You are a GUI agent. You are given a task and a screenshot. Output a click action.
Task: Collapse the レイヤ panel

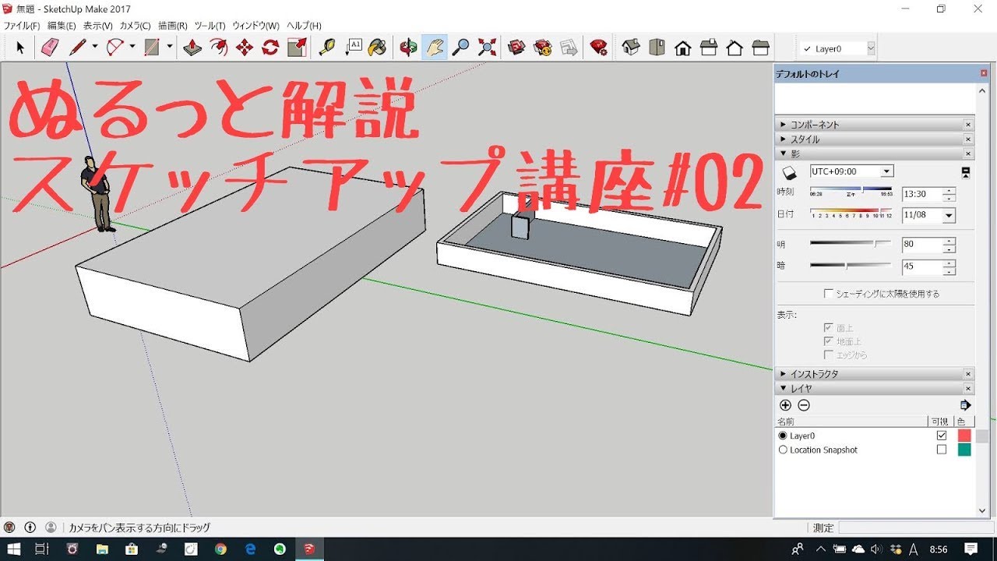(783, 388)
